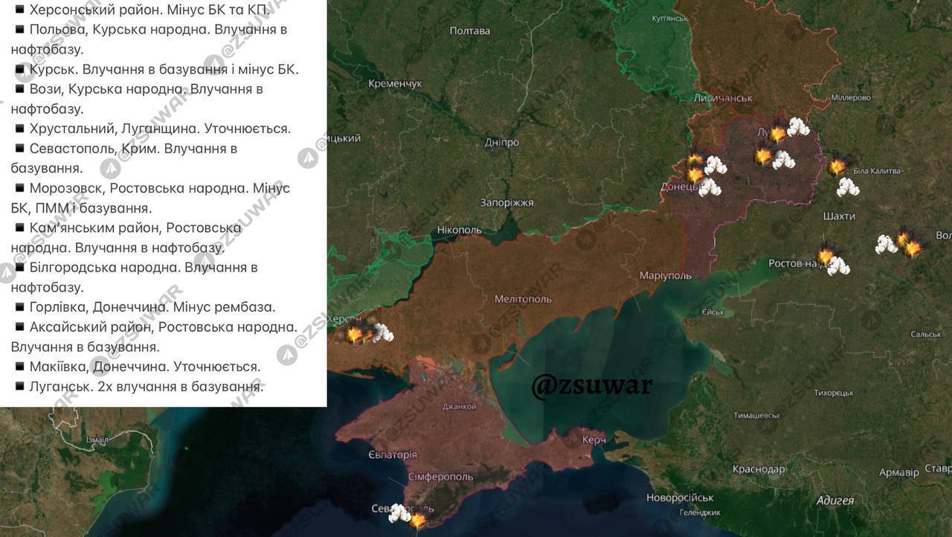952x537 pixels.
Task: Select the Дніпро city label on map
Action: pos(501,142)
